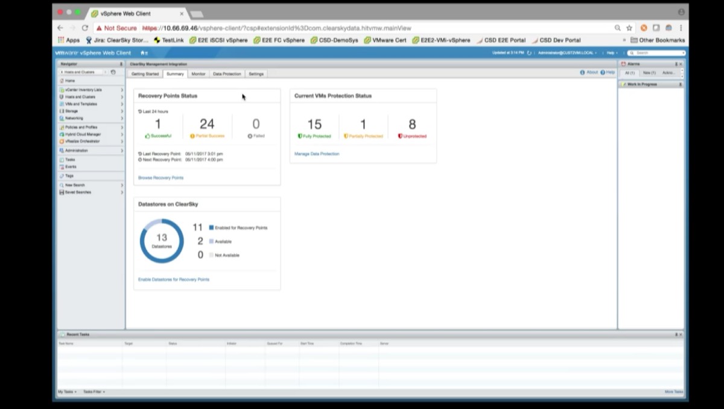
Task: Click the blue Enabled for Recovery Points swatch
Action: (211, 228)
